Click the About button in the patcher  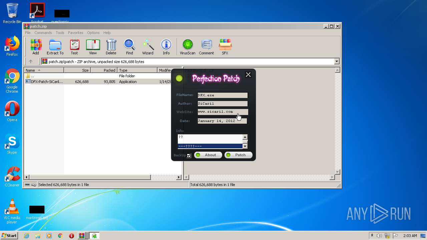[x=208, y=155]
